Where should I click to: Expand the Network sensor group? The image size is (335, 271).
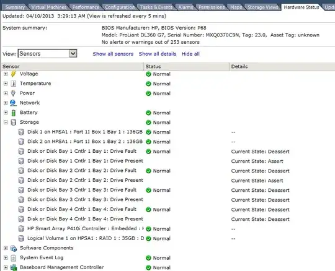6,103
